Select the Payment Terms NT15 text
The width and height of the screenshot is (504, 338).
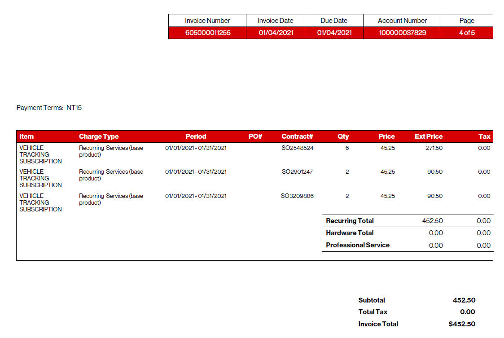49,108
